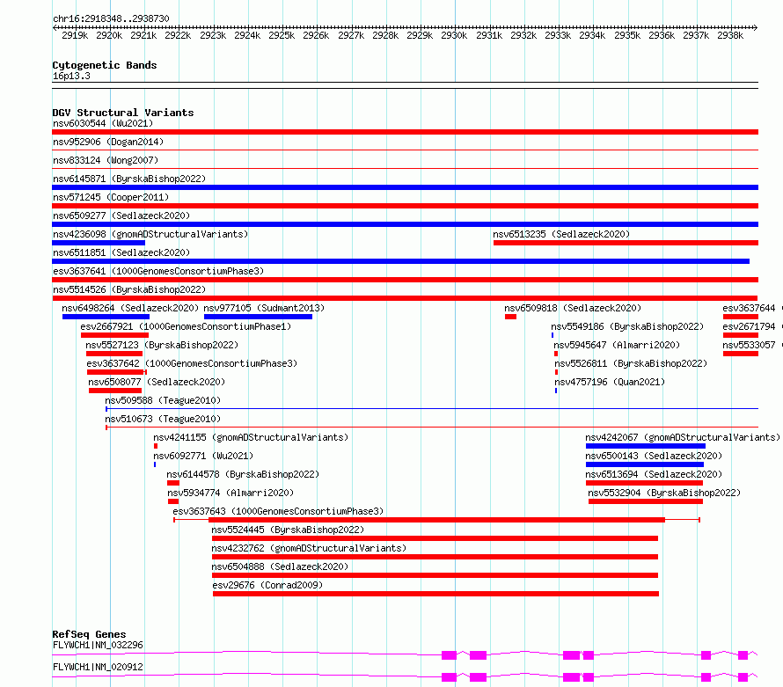Screen dimensions: 783x687
Task: Select nsv6509277 (Sedlazeck2020) label
Action: 121,216
